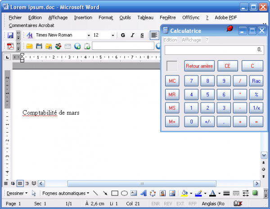The height and width of the screenshot is (209, 270).
Task: Click the globe with green arrow icon
Action: pos(77,46)
